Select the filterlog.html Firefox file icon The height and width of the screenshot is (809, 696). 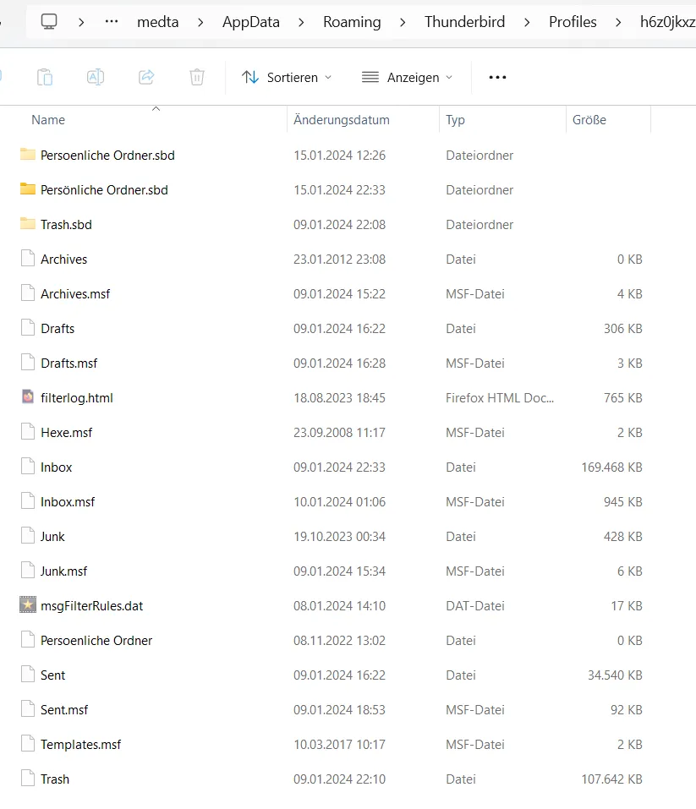[x=28, y=396]
